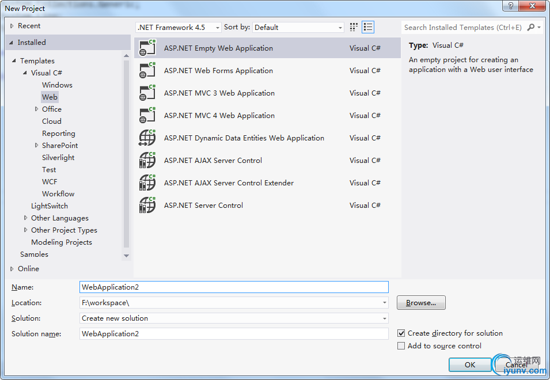Click the project Name input field
Image resolution: width=550 pixels, height=380 pixels.
pos(234,287)
